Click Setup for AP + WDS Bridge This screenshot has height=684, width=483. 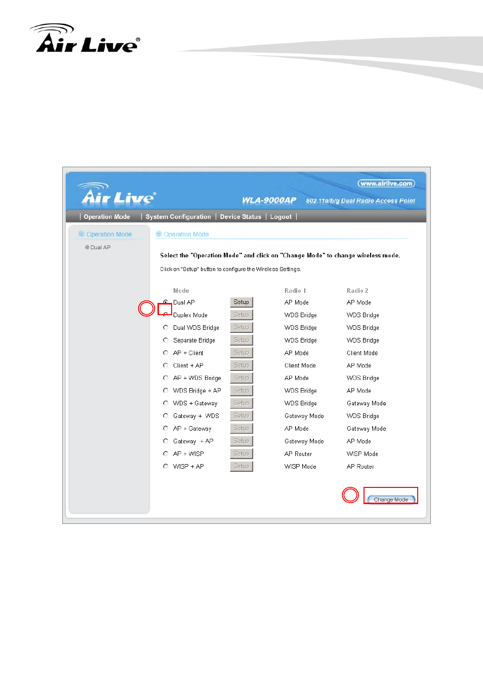(241, 377)
